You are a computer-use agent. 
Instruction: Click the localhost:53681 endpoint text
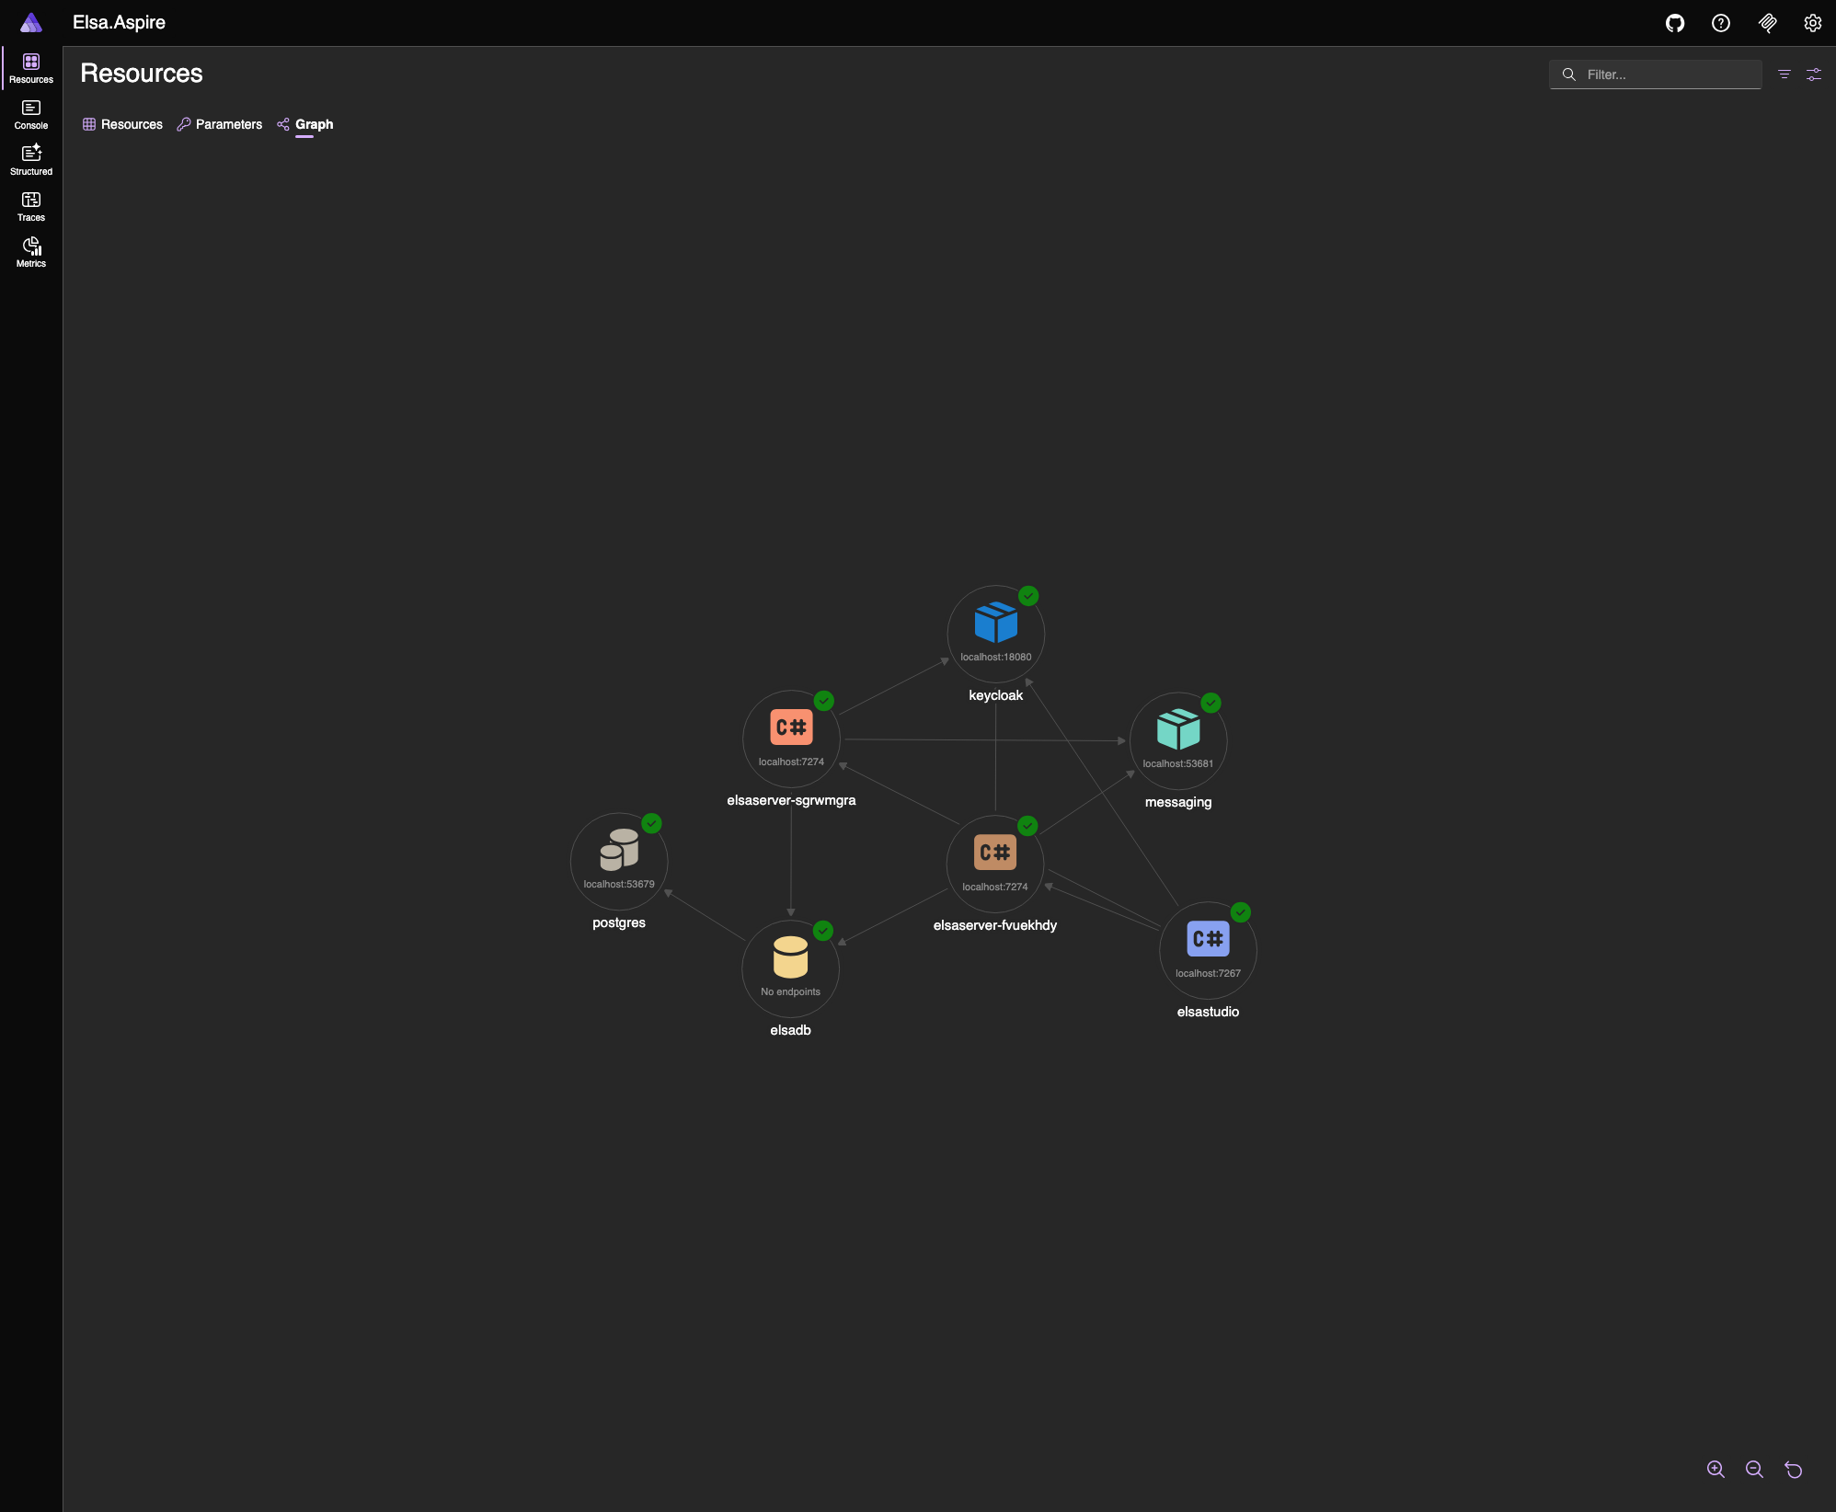point(1178,763)
